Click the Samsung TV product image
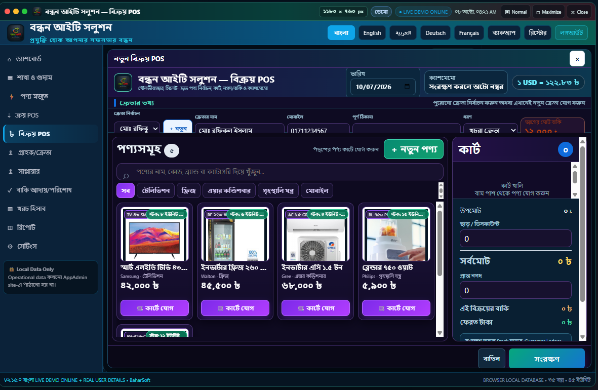Viewport: 598px width, 390px height. 154,235
